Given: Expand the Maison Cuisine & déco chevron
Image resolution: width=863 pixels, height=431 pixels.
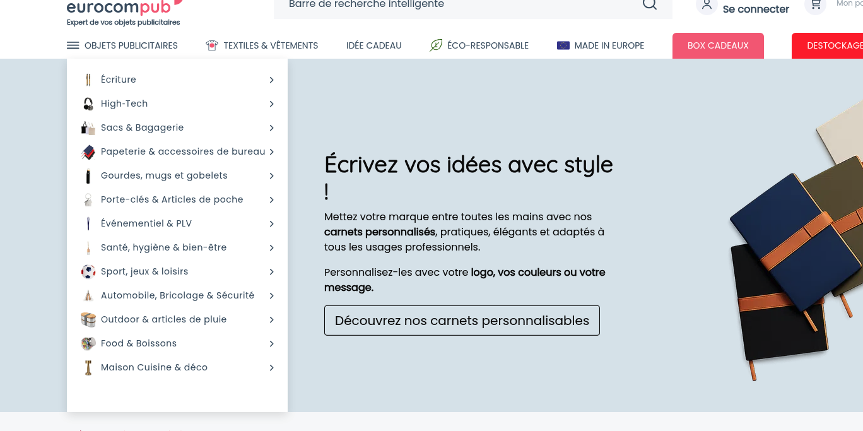Looking at the screenshot, I should (271, 367).
